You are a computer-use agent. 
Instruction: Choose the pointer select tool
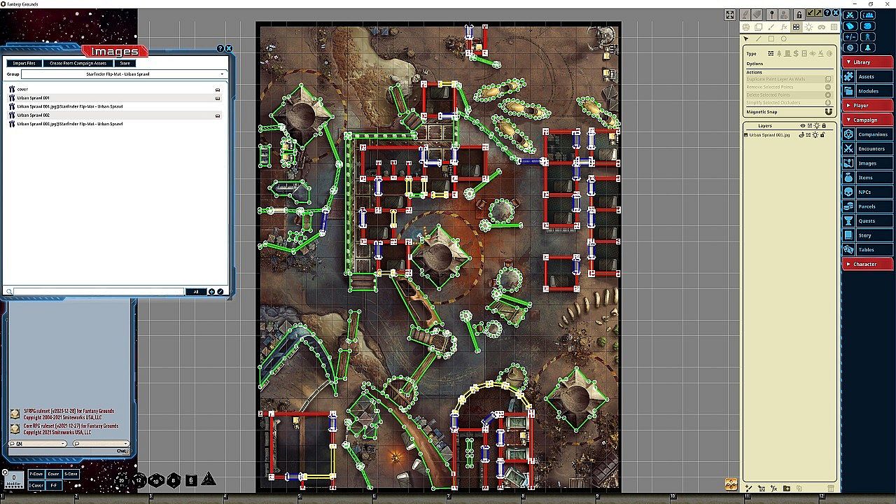click(746, 39)
